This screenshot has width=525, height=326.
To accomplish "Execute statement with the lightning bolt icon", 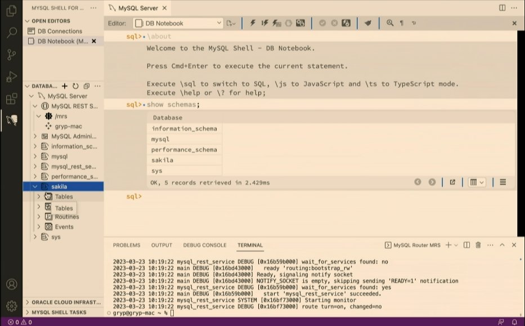I will (x=253, y=23).
